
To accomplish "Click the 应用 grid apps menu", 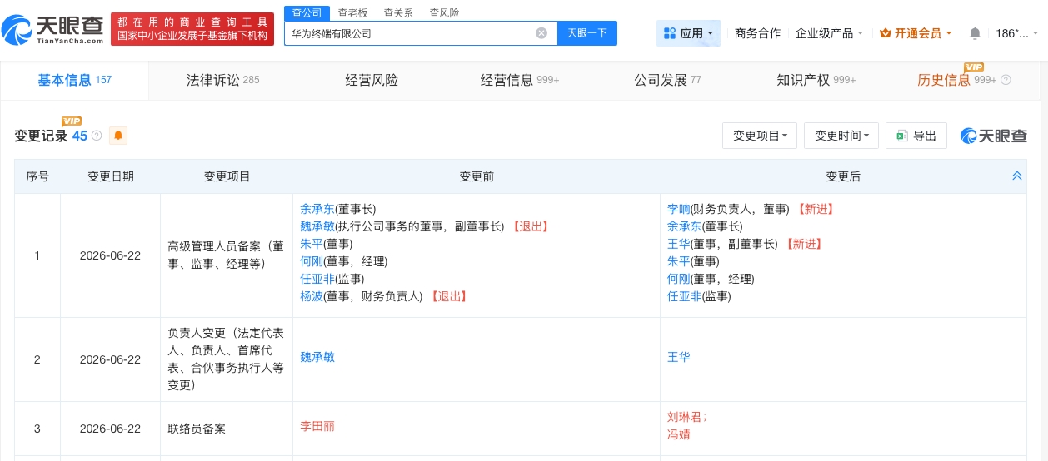I will point(688,33).
